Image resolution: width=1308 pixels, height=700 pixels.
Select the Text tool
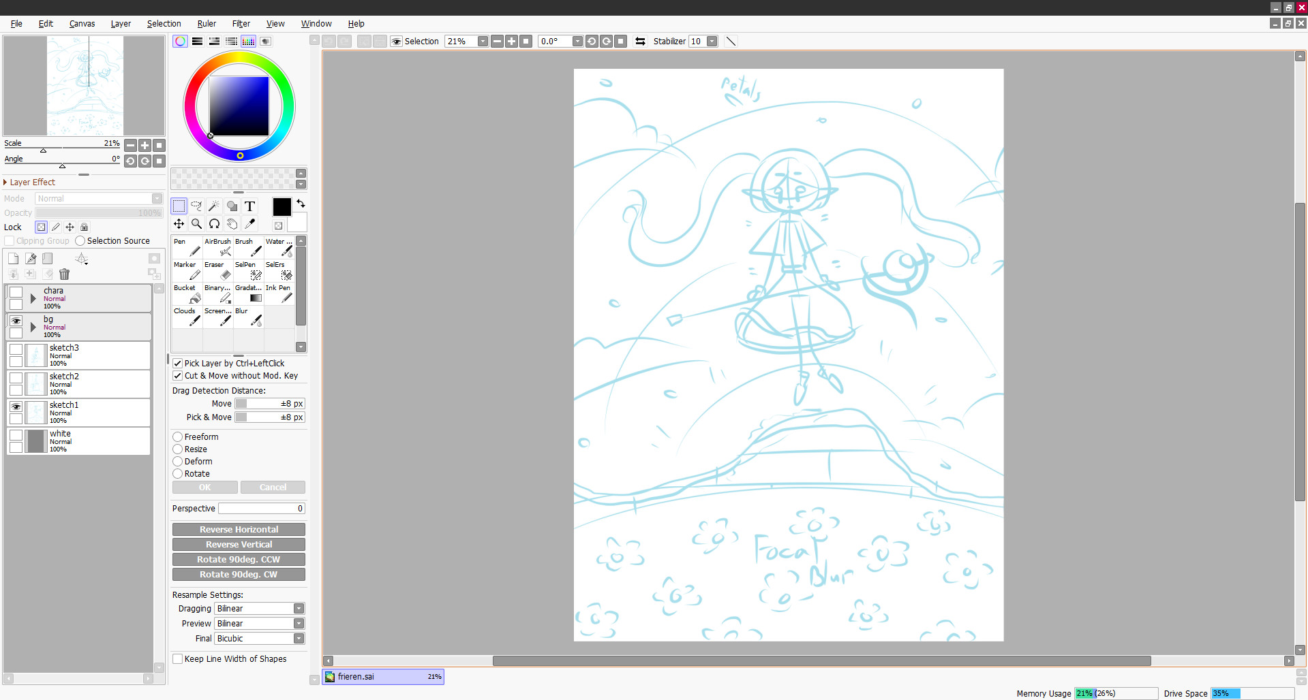249,206
